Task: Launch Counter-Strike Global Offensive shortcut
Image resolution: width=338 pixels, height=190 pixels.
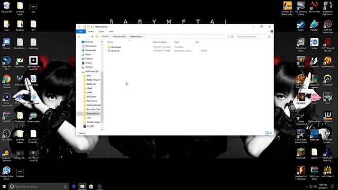Action: click(x=287, y=8)
